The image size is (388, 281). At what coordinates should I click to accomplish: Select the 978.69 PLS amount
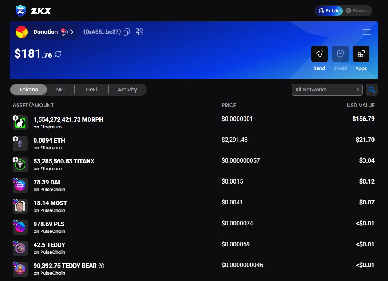pyautogui.click(x=49, y=224)
